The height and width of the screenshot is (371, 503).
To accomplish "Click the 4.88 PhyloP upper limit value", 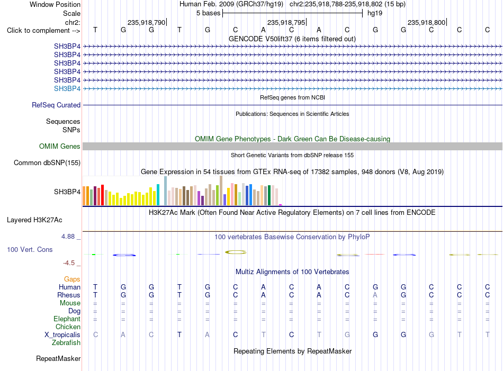I will [x=68, y=237].
